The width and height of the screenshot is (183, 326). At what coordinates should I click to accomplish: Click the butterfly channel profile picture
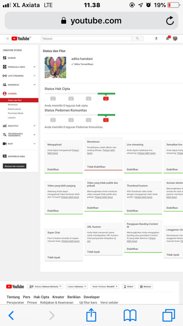[55, 67]
